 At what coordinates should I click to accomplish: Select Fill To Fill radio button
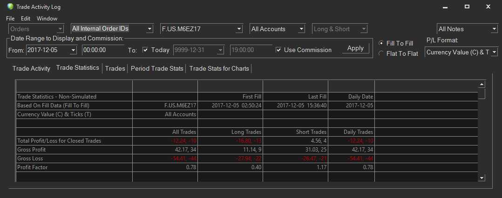381,43
